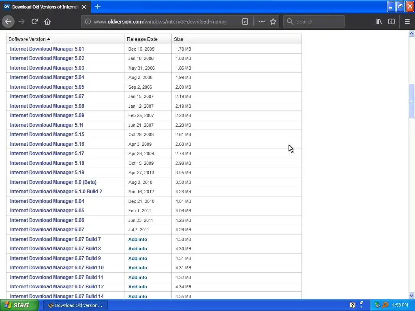Viewport: 415px width, 311px height.
Task: Go back to the previous page
Action: click(x=8, y=21)
